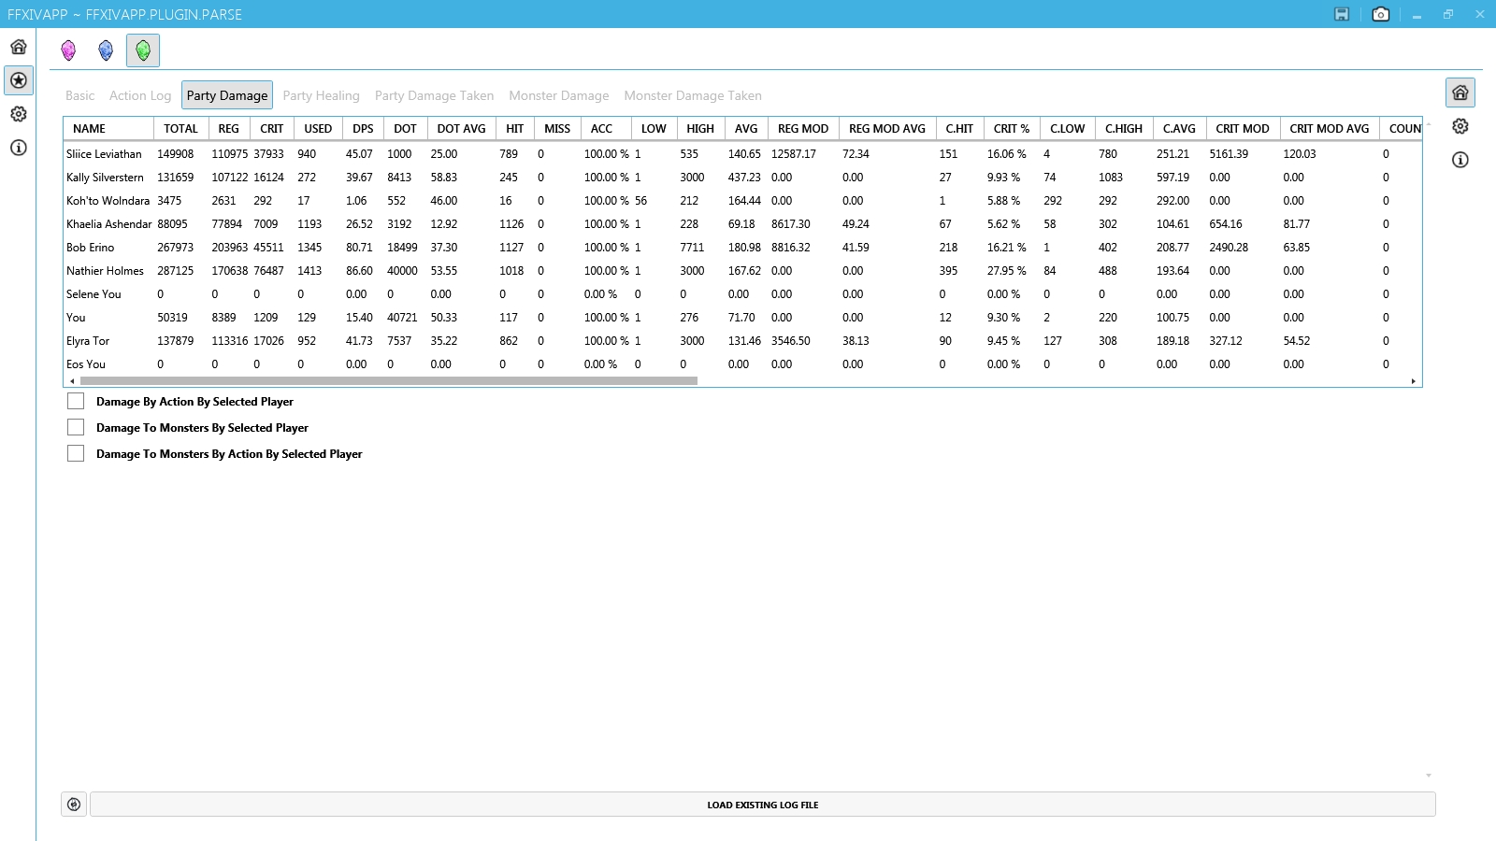The height and width of the screenshot is (841, 1496).
Task: Open the star plugin icon in sidebar
Action: pos(19,80)
